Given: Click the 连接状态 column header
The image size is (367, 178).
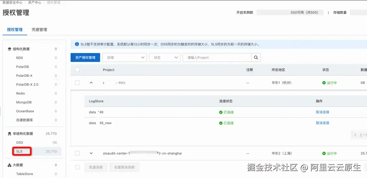Looking at the screenshot, I should click(x=226, y=101).
